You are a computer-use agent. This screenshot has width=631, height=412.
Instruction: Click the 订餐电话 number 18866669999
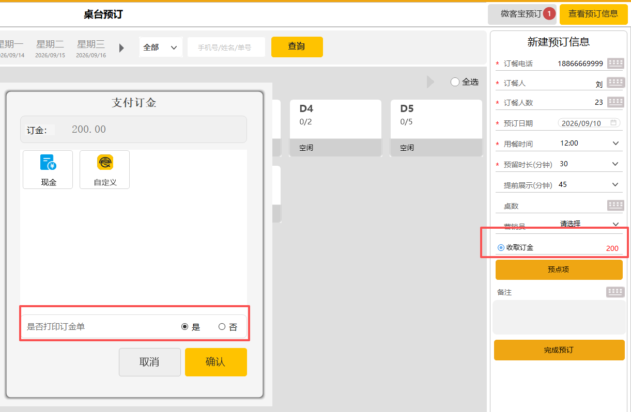click(580, 64)
